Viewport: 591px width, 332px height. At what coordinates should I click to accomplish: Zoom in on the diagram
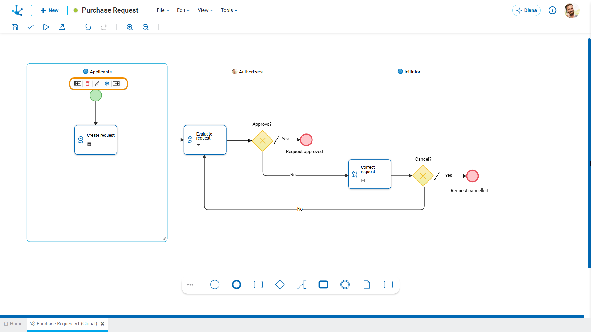pos(130,27)
